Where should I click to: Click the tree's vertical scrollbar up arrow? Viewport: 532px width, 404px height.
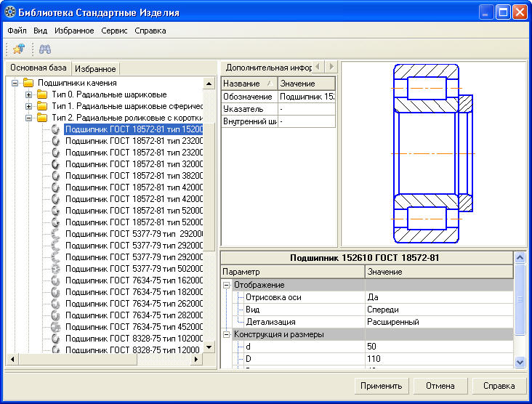(x=209, y=84)
